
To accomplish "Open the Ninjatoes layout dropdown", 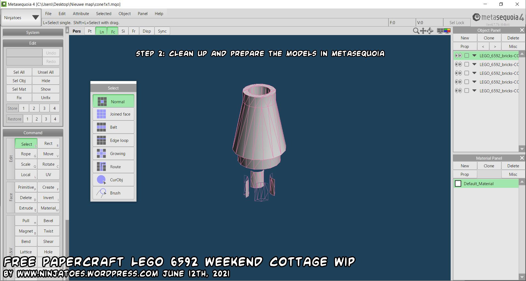I will (x=21, y=18).
